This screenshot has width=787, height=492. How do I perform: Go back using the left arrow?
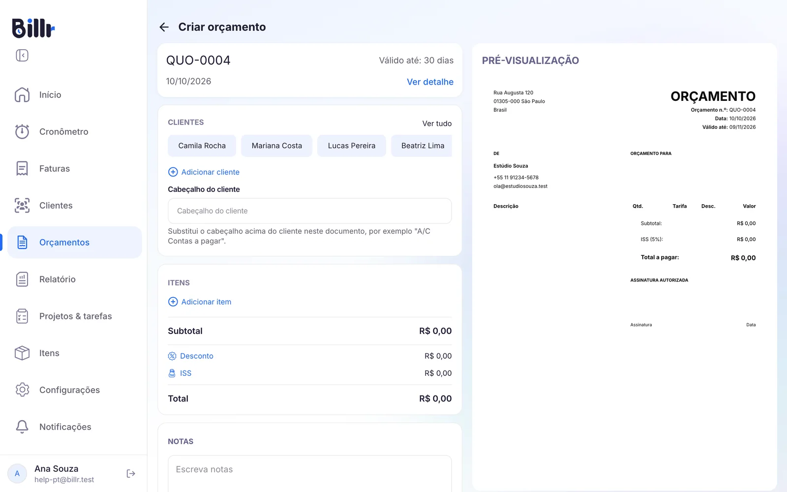pos(164,27)
